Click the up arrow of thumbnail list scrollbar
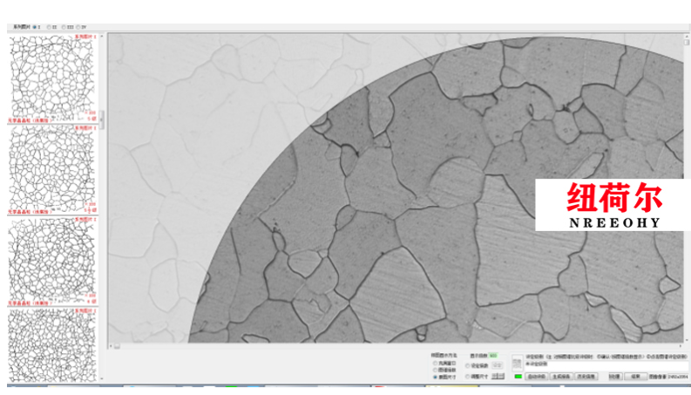The height and width of the screenshot is (395, 691). (102, 36)
